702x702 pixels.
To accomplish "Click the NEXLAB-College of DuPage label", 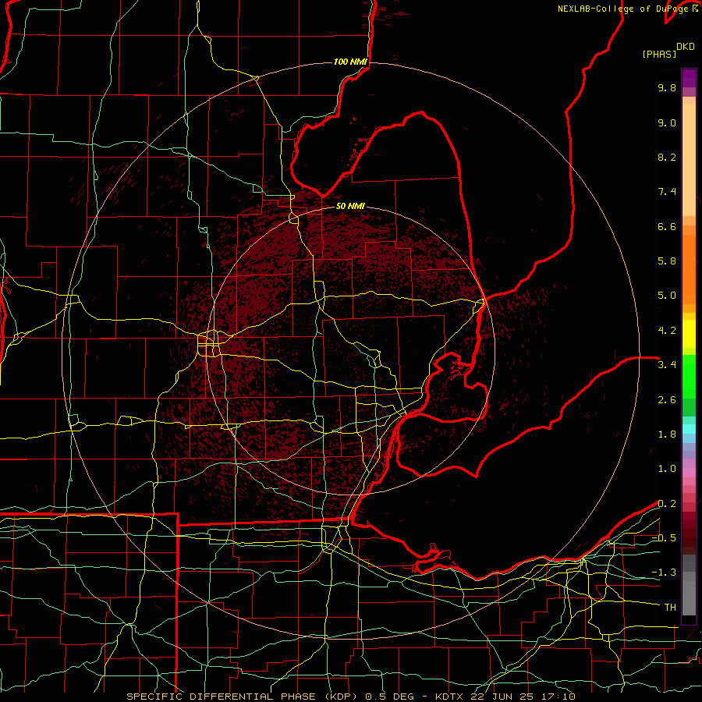I will (625, 9).
